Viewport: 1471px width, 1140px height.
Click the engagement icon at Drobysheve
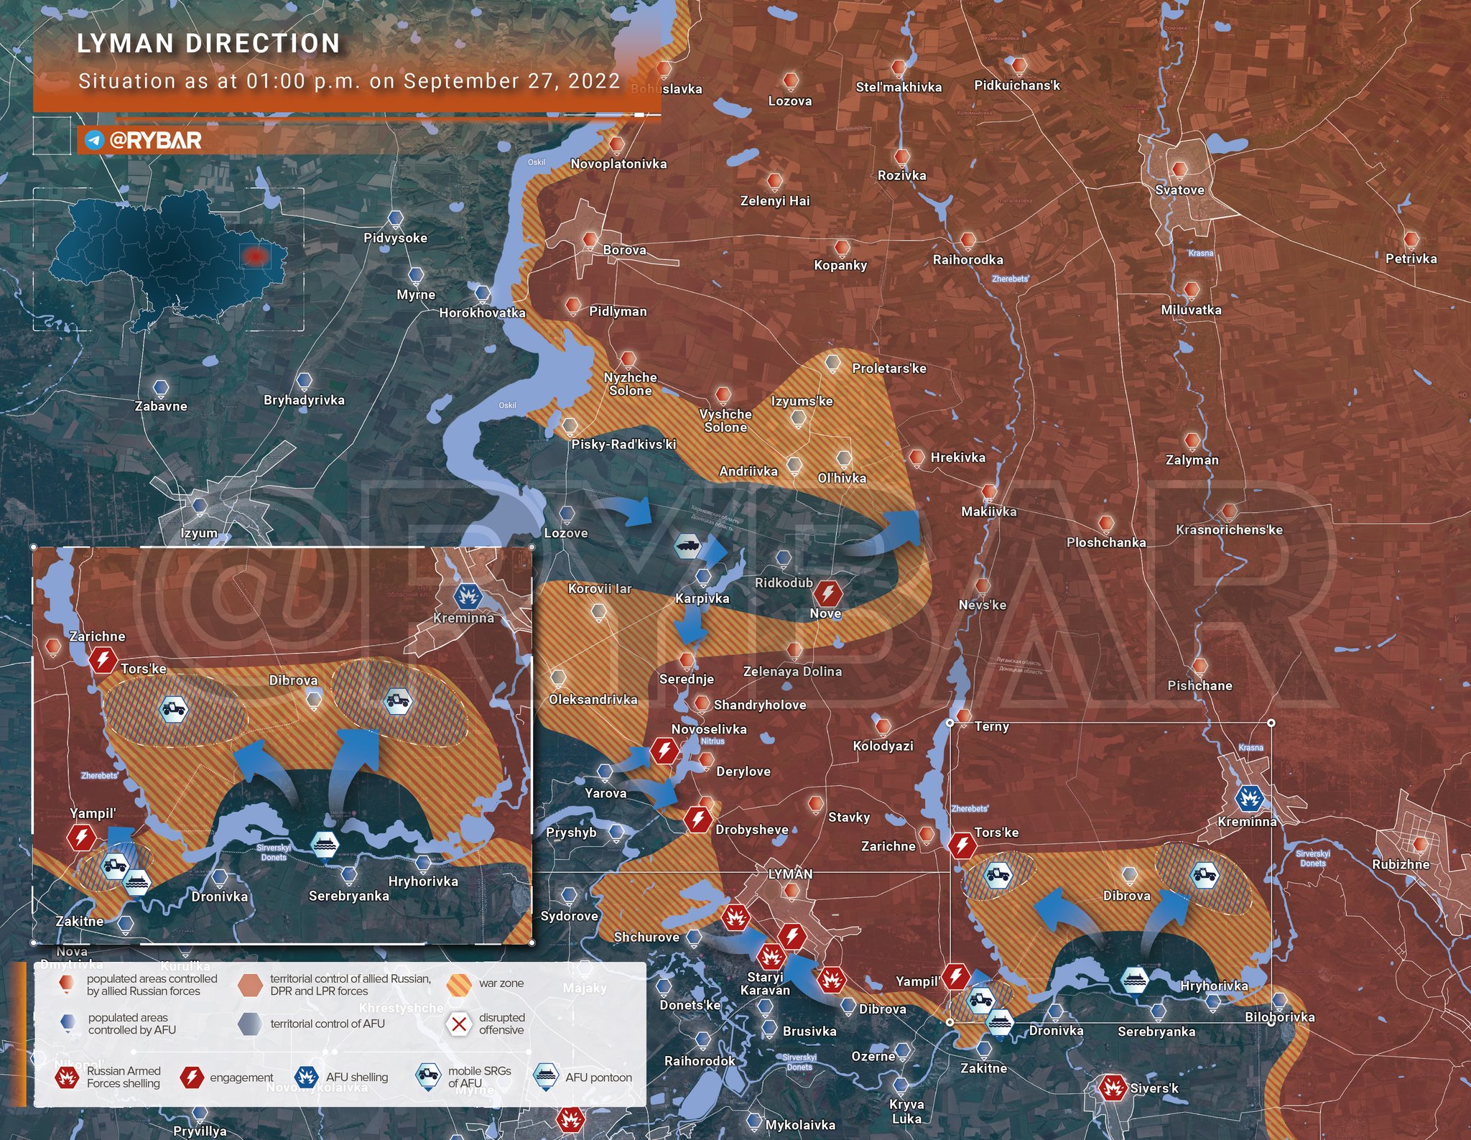click(697, 819)
